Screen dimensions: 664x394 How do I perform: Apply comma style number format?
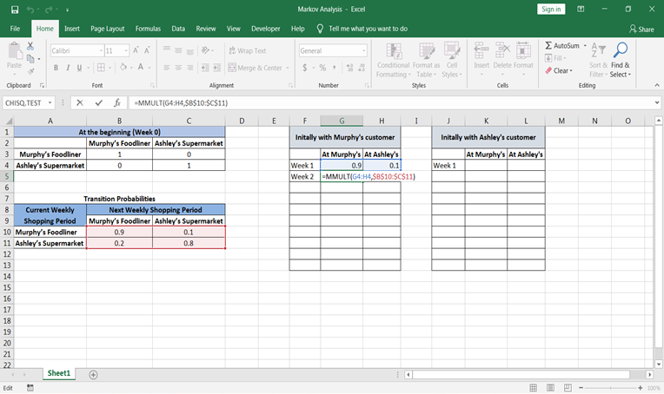click(335, 68)
